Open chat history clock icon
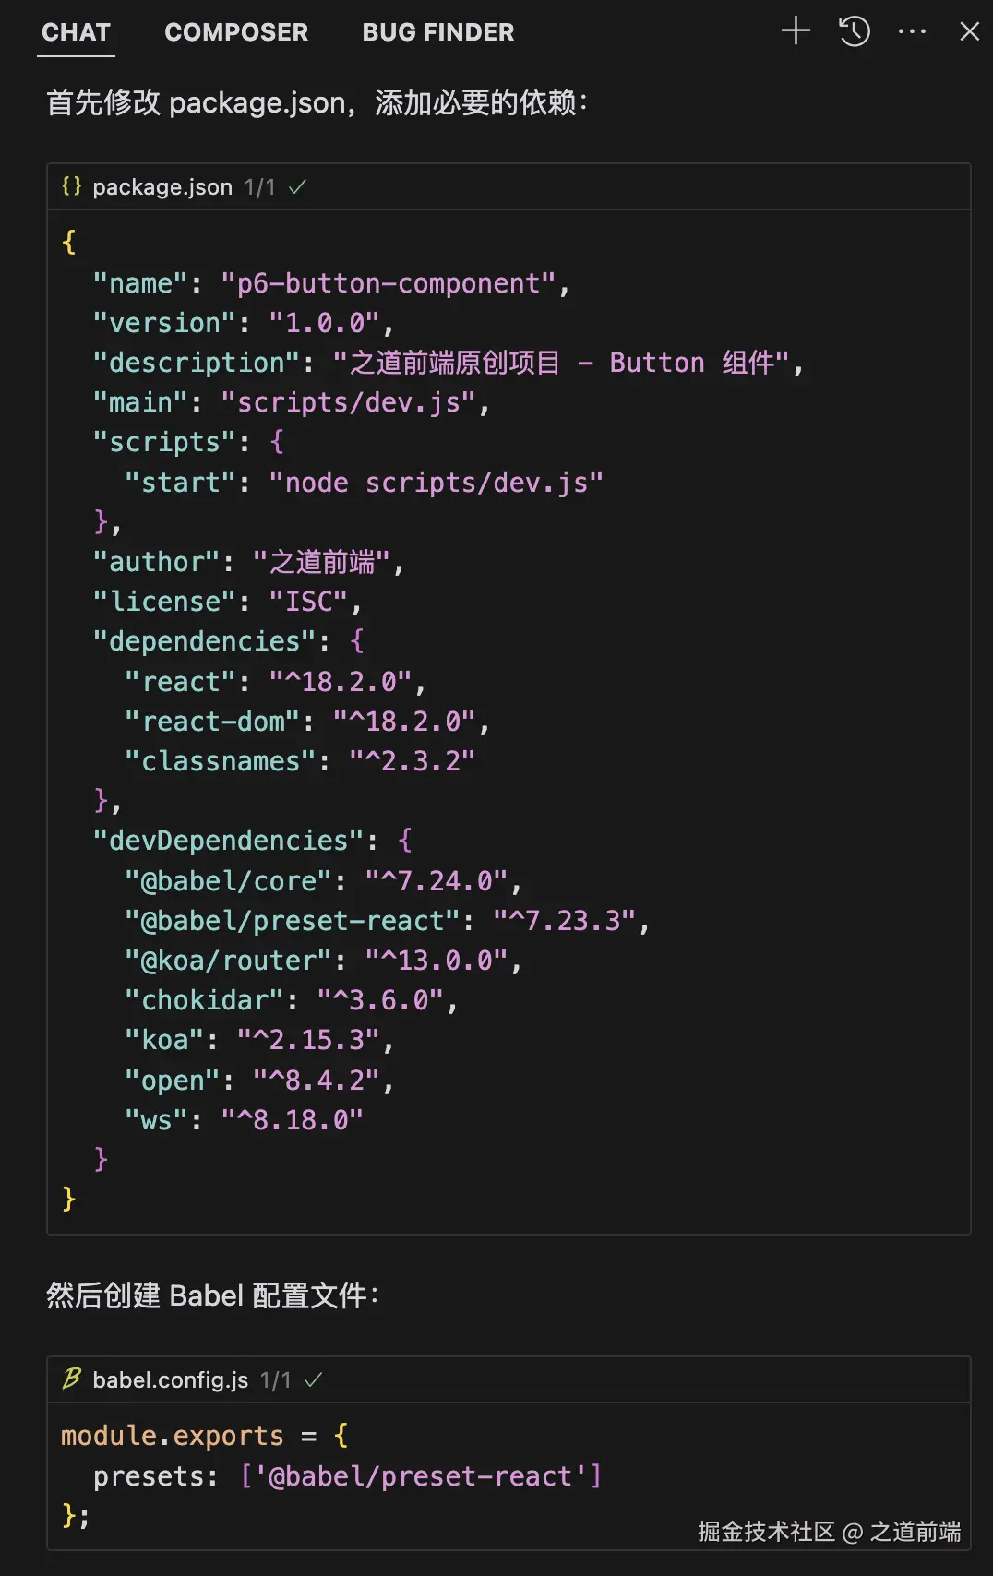The height and width of the screenshot is (1576, 993). 855,31
